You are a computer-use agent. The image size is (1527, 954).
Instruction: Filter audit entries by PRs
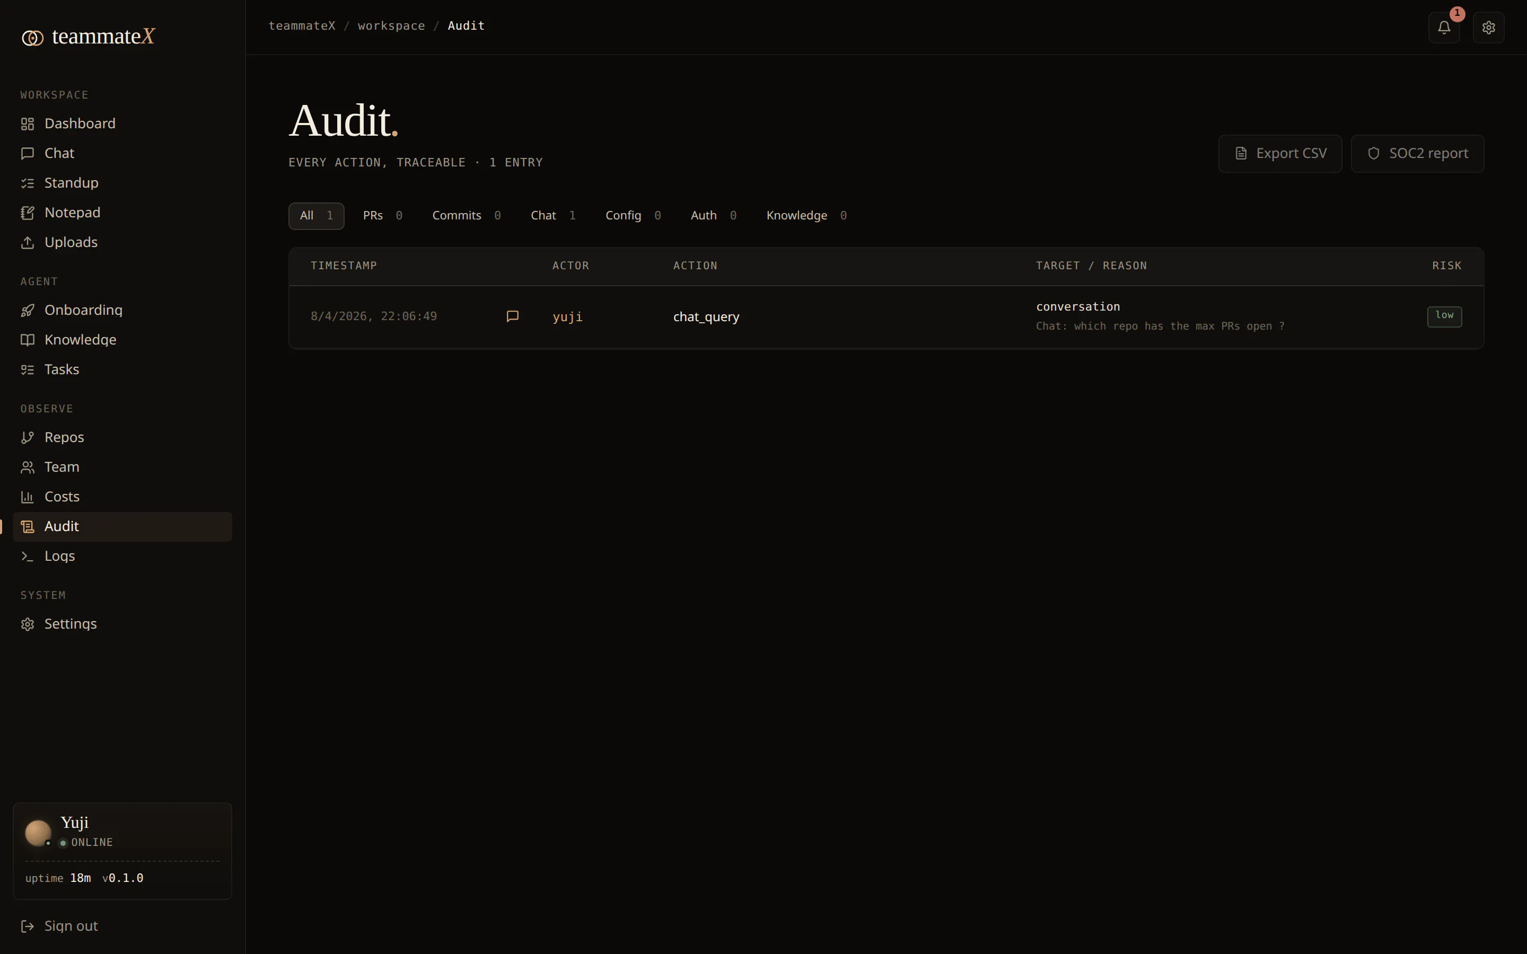point(382,216)
